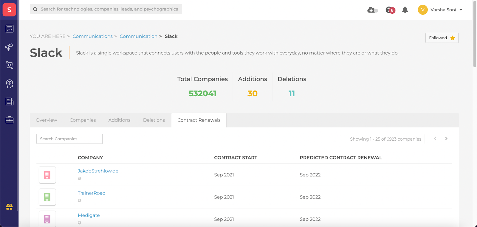This screenshot has width=477, height=227.
Task: Open the briefcase sidebar icon
Action: click(x=10, y=120)
